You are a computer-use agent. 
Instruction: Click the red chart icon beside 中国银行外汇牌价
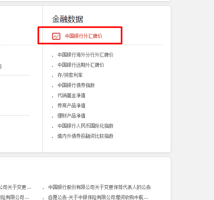click(x=56, y=36)
